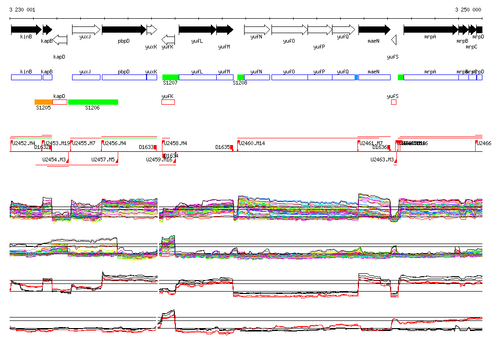Image resolution: width=492 pixels, height=343 pixels.
Task: Click the black yufM gene arrow
Action: coord(225,30)
